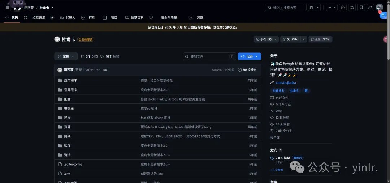Click the 叉 2.8k fork button

click(x=290, y=39)
